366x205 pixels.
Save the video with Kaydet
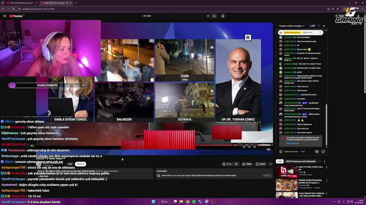coord(260,164)
